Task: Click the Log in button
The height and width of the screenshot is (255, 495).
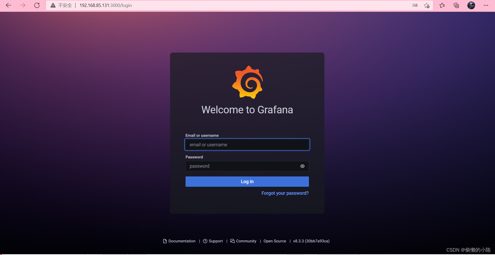Action: click(x=247, y=182)
